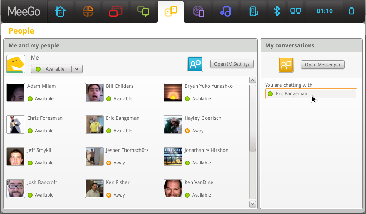Select the name Bryen Yuko Yunashko
366x214 pixels.
(x=208, y=86)
